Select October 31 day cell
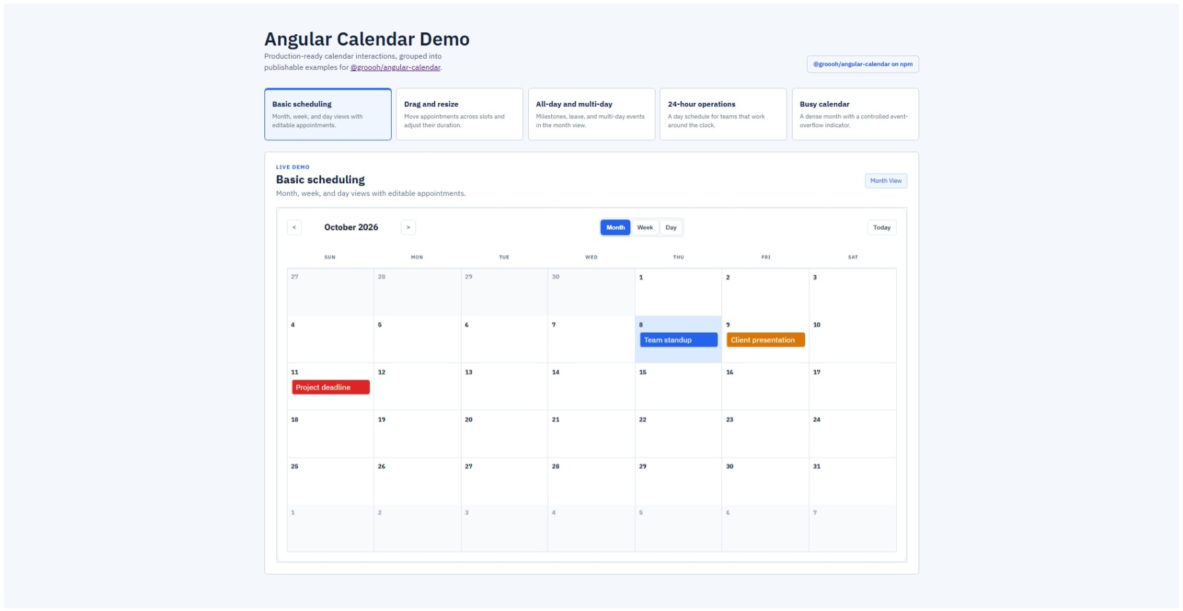Image resolution: width=1183 pixels, height=611 pixels. click(x=853, y=481)
